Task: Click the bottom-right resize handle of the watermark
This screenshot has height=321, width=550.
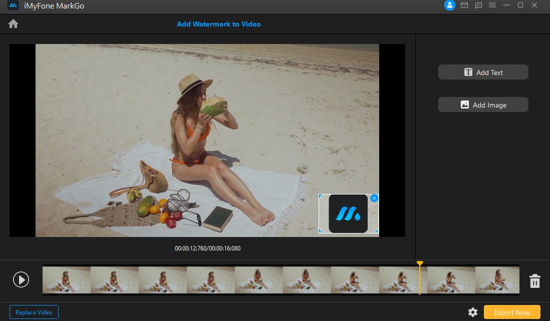Action: pos(376,231)
